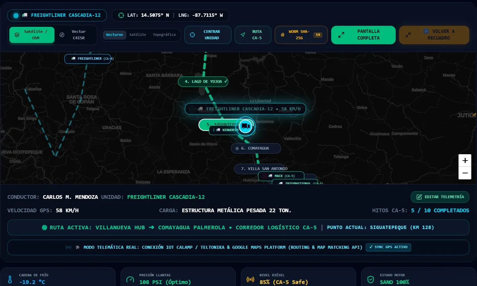Switch base layer to Satélite / OSM
The image size is (477, 286).
click(x=32, y=35)
